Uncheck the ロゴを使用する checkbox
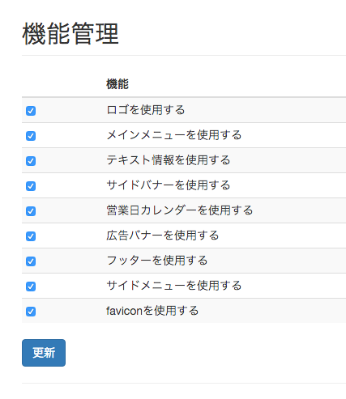 point(31,111)
